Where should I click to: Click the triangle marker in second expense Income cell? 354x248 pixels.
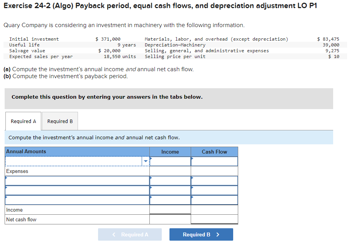point(151,188)
